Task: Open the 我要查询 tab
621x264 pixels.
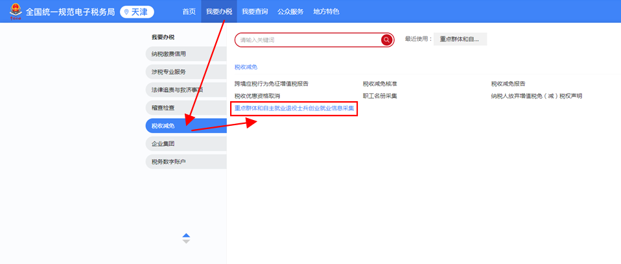Action: [255, 12]
